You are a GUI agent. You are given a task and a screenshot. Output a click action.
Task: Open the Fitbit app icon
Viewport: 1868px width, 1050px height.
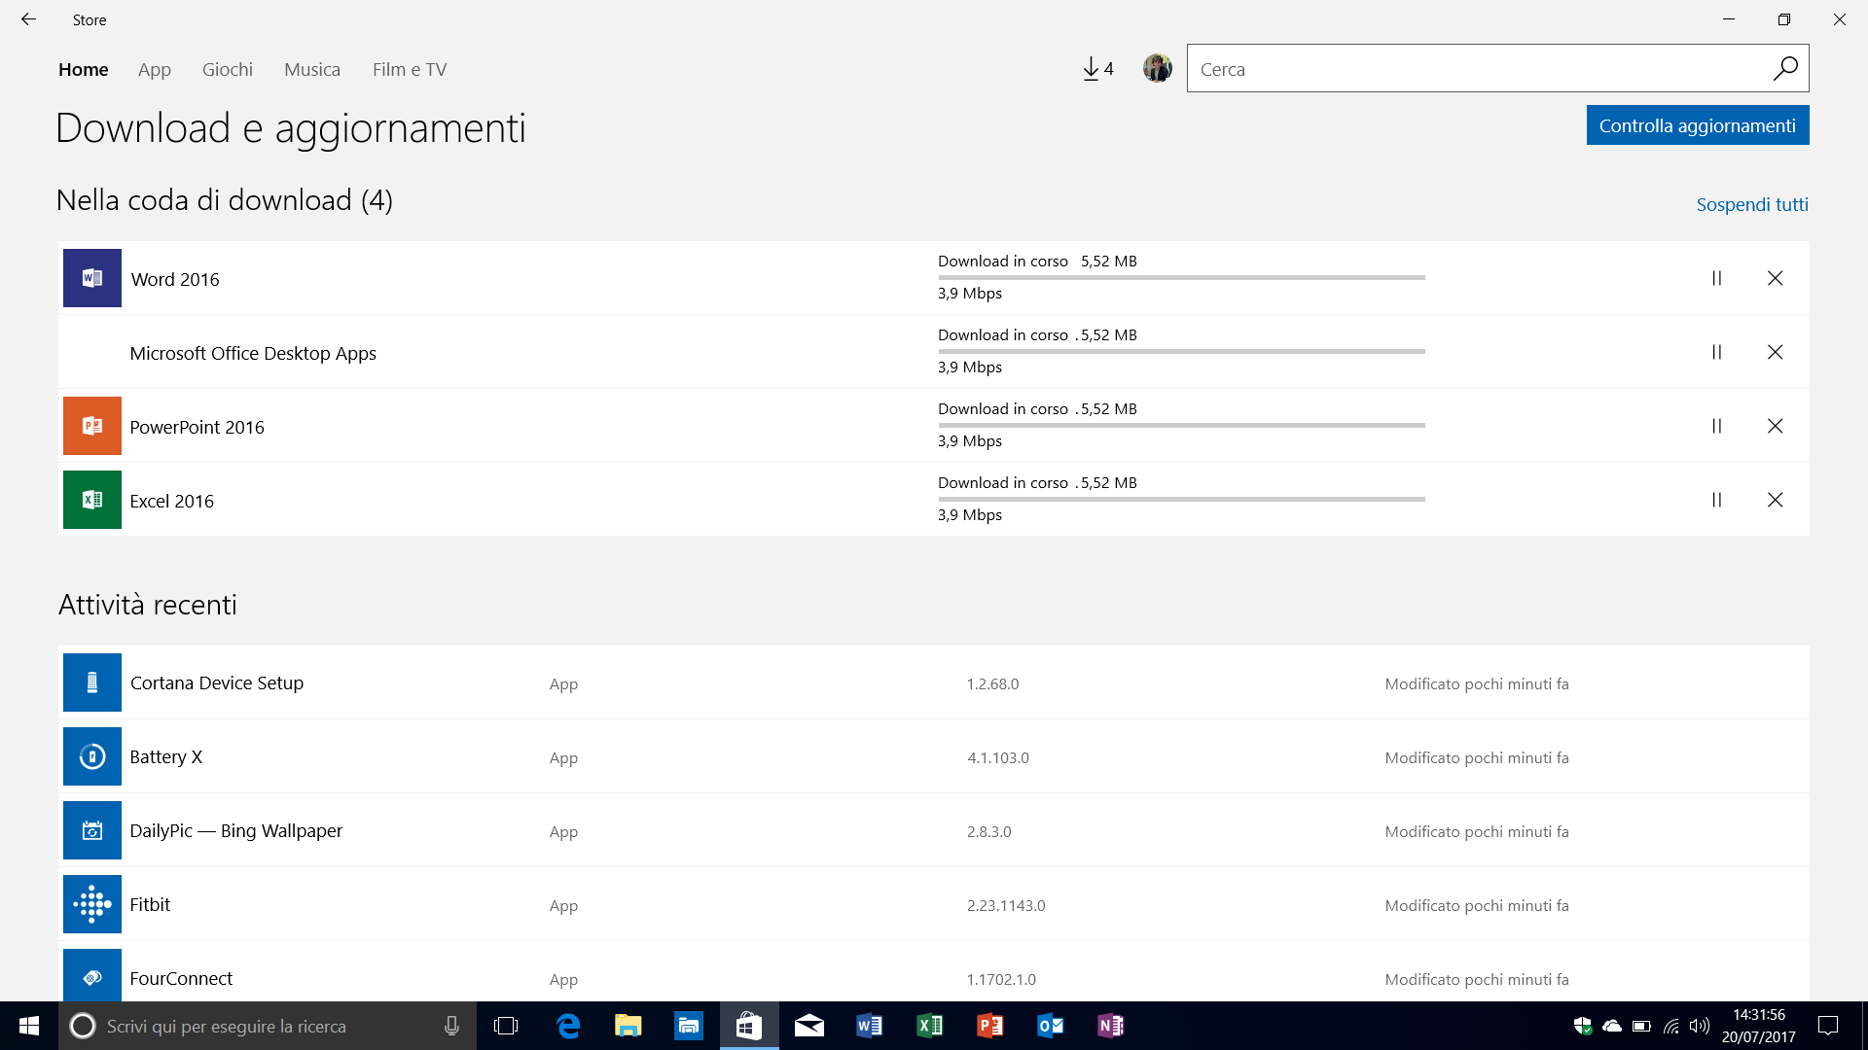[x=92, y=904]
